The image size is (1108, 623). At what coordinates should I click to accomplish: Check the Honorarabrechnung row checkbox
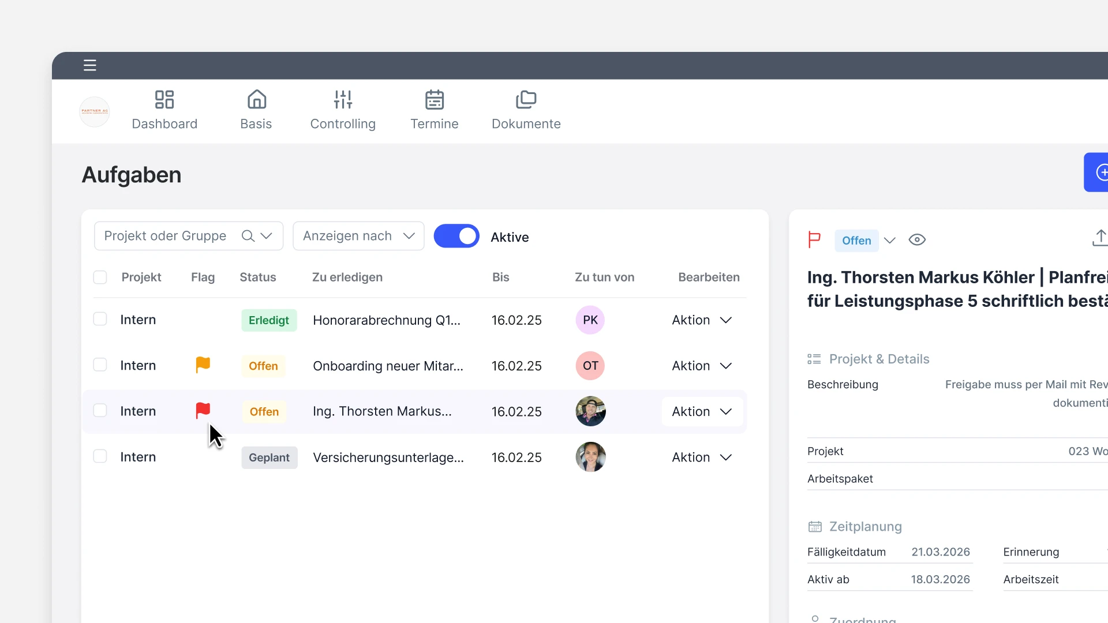(x=100, y=319)
